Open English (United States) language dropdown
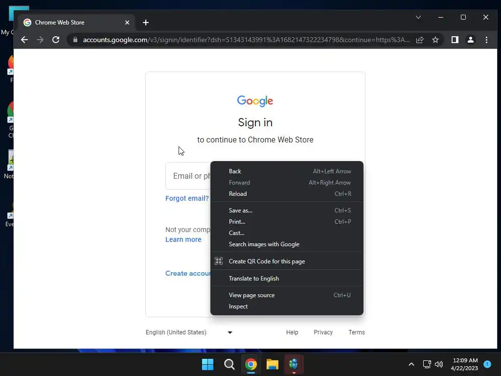The height and width of the screenshot is (376, 501). [189, 332]
